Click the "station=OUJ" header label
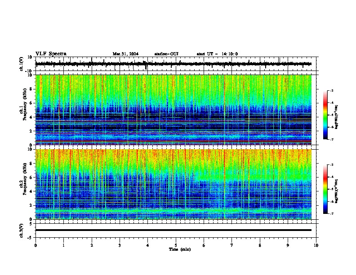Screen dimensions: 356x275 pyautogui.click(x=166, y=54)
